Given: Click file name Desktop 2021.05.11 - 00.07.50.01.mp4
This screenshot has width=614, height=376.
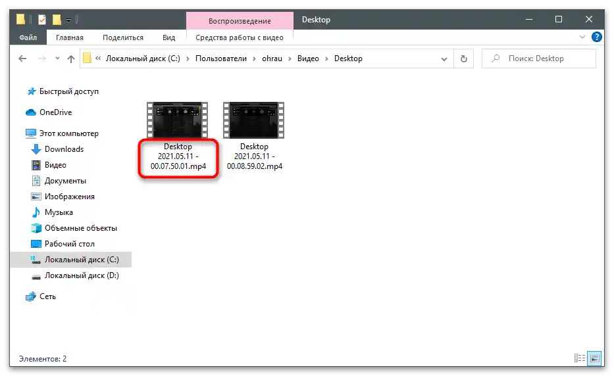Looking at the screenshot, I should tap(178, 156).
